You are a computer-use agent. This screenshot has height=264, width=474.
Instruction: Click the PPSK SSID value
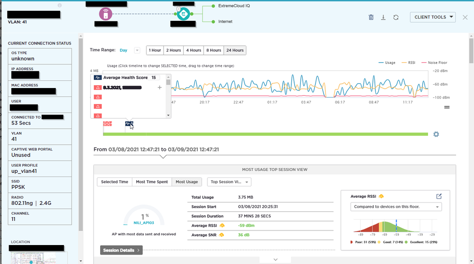pos(18,187)
